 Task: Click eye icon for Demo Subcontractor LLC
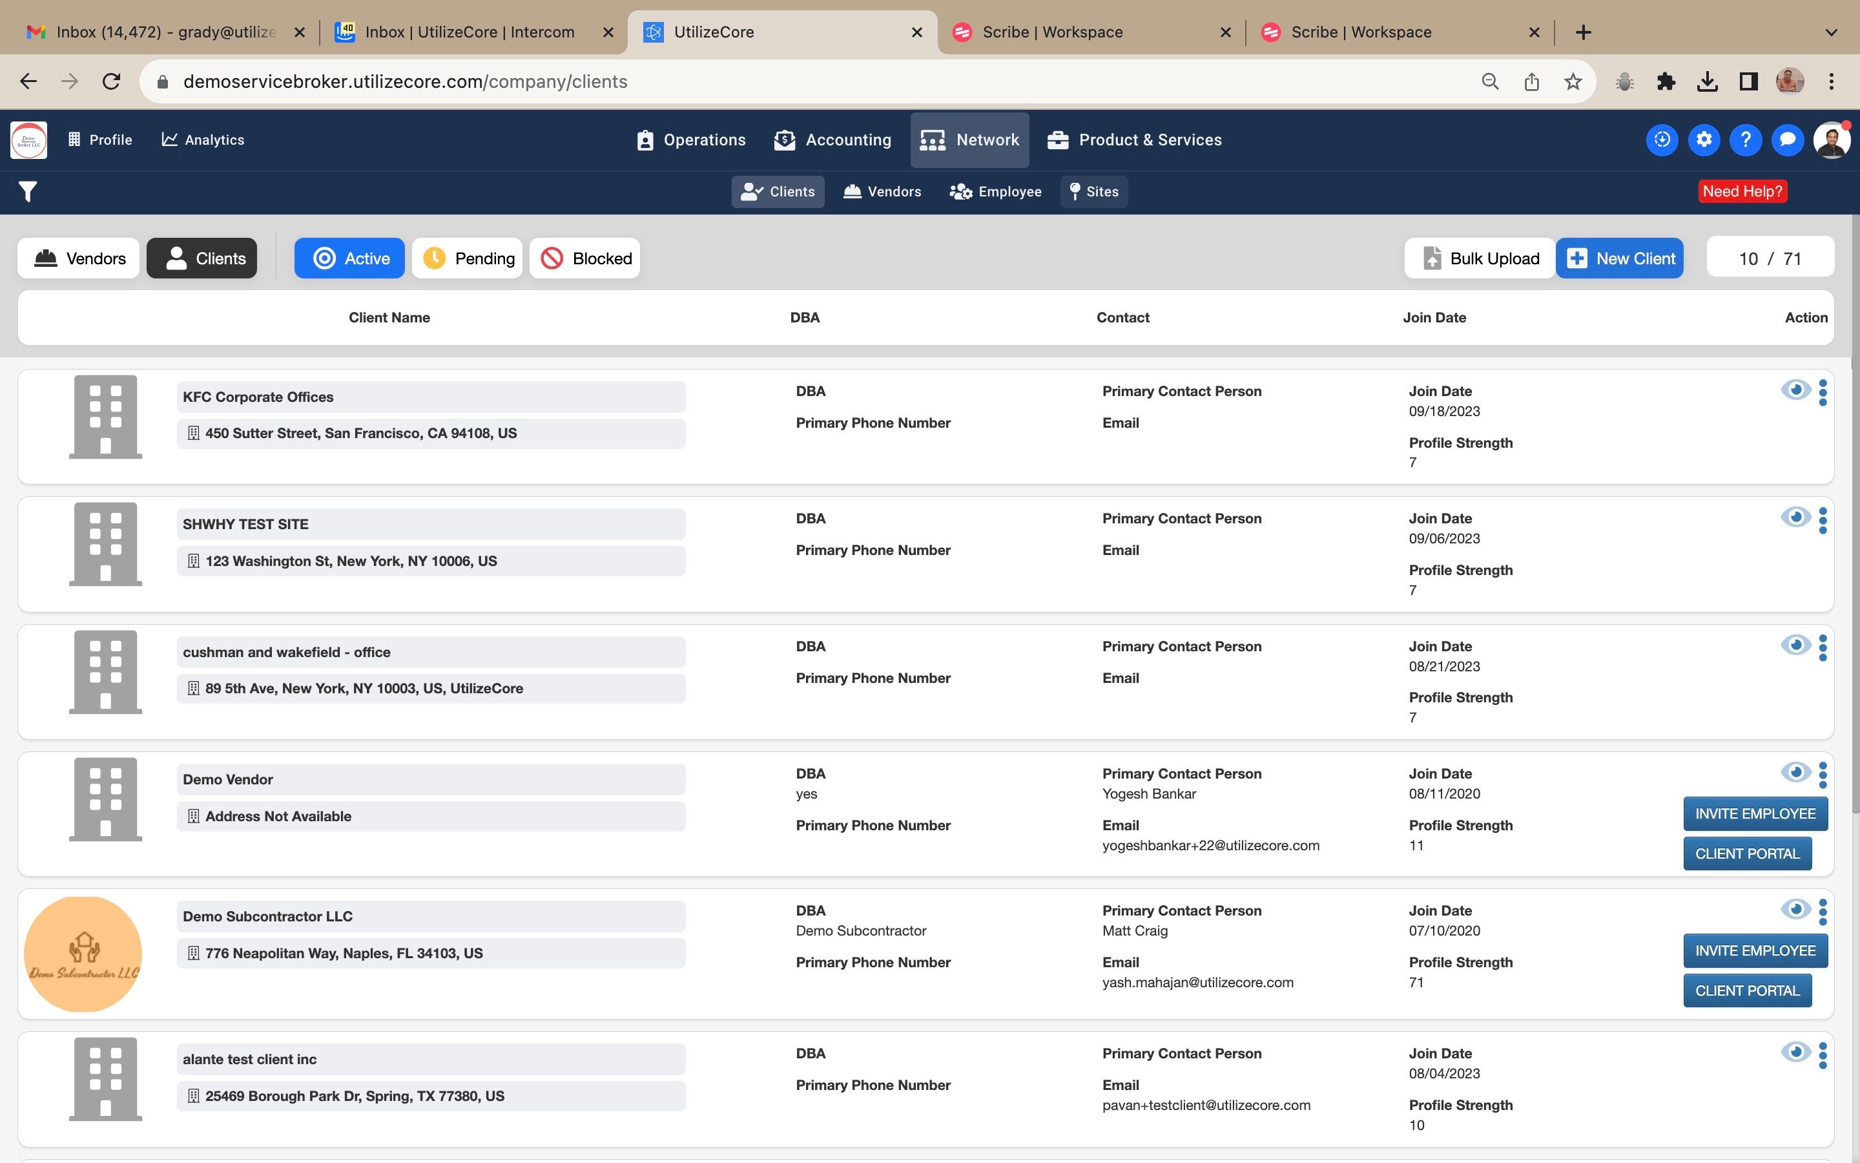point(1795,910)
